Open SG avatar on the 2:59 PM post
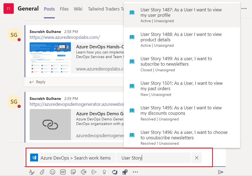The image size is (252, 176). pos(14,101)
